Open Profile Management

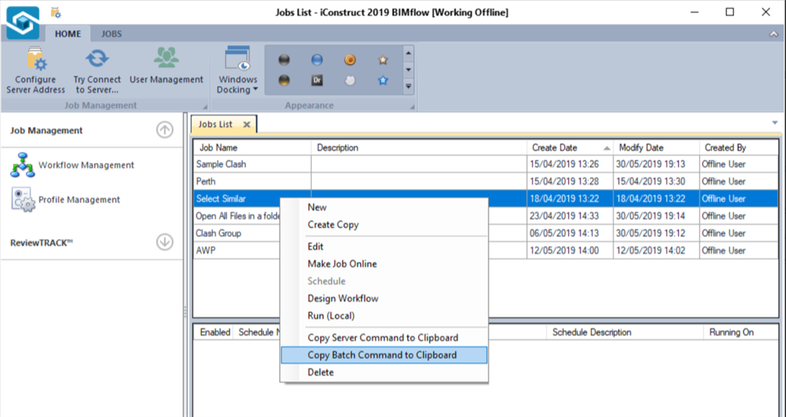[x=65, y=200]
